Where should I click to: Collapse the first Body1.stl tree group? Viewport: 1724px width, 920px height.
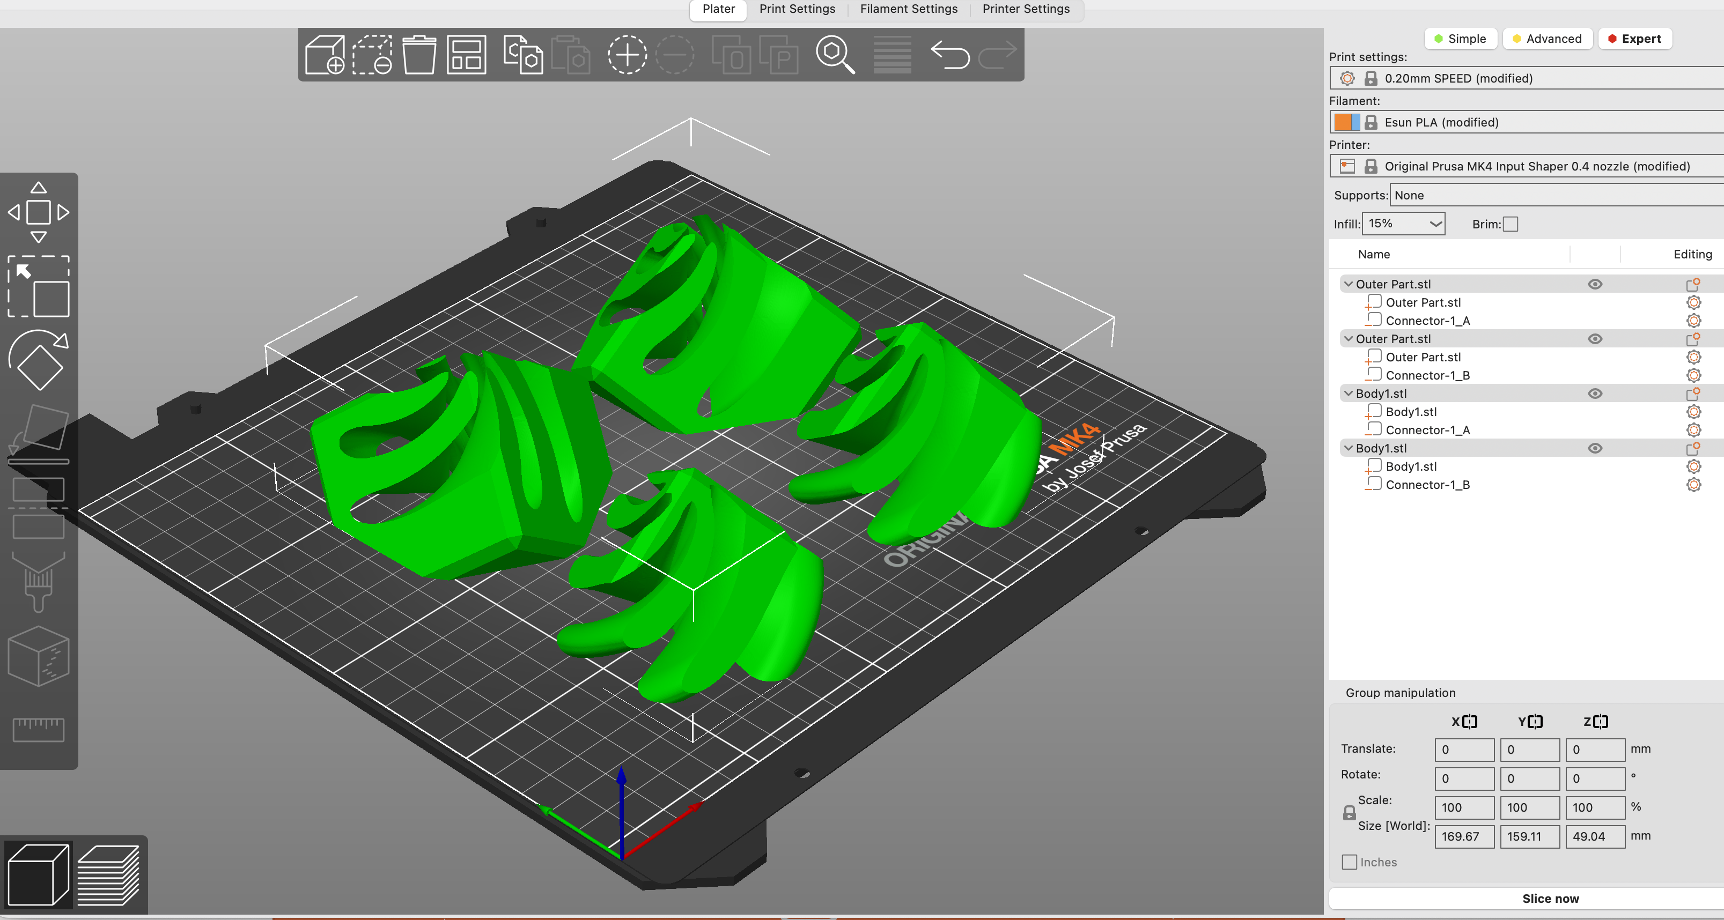(x=1348, y=394)
